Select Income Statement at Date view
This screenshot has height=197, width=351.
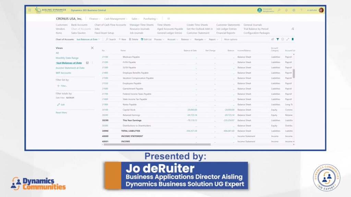click(70, 68)
